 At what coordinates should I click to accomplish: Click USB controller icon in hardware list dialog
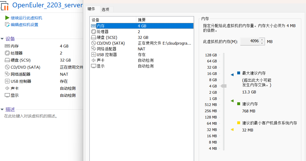coord(93,55)
